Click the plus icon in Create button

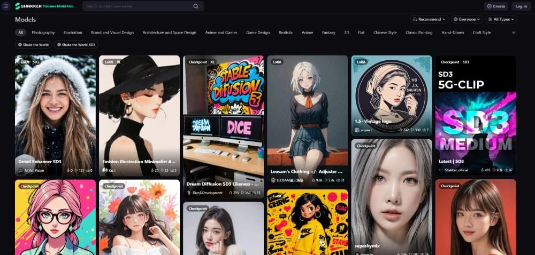pyautogui.click(x=489, y=6)
